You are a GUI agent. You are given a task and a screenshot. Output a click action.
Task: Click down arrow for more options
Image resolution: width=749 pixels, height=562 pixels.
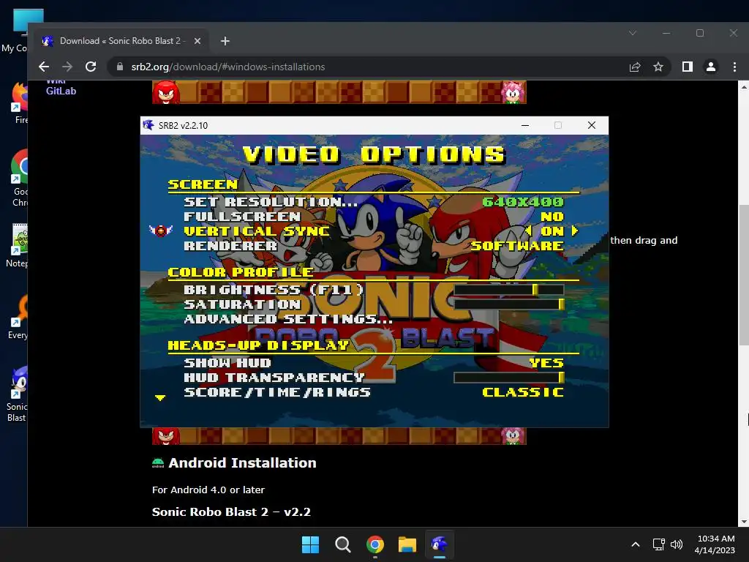click(160, 397)
